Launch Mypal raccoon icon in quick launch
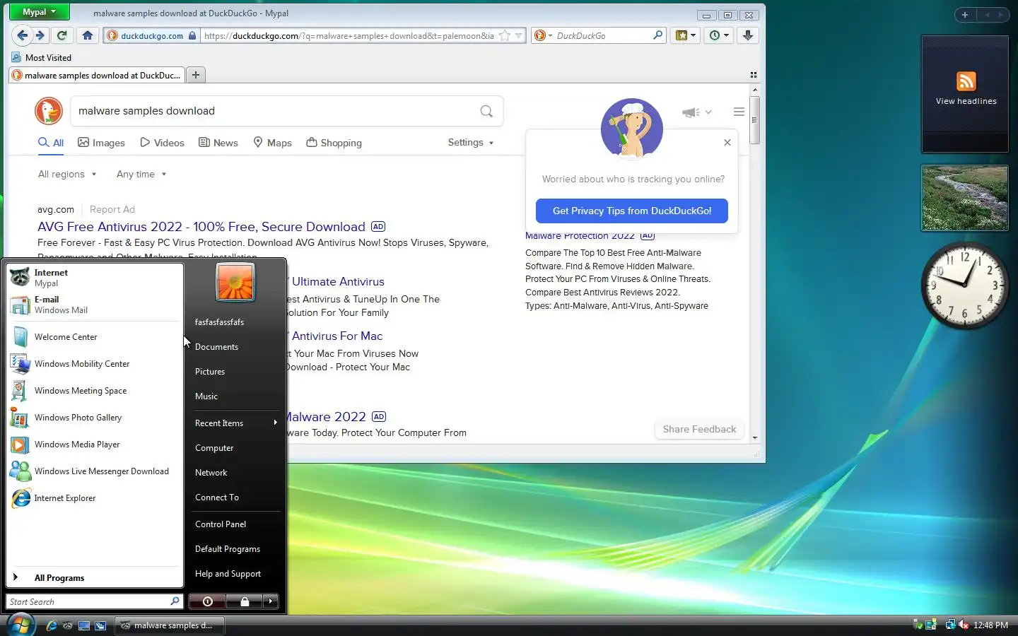This screenshot has height=636, width=1018. click(x=67, y=625)
